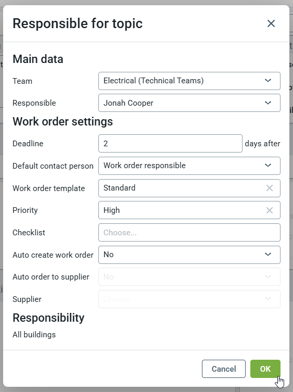Clear the Work order template value
The image size is (293, 392).
coord(269,188)
